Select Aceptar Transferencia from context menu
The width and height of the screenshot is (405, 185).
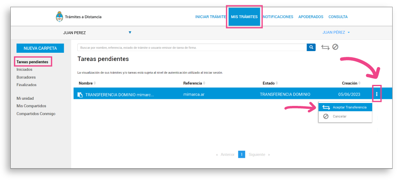345,107
